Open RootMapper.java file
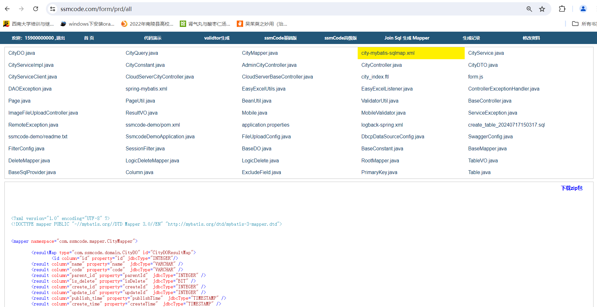This screenshot has height=307, width=597. 380,161
